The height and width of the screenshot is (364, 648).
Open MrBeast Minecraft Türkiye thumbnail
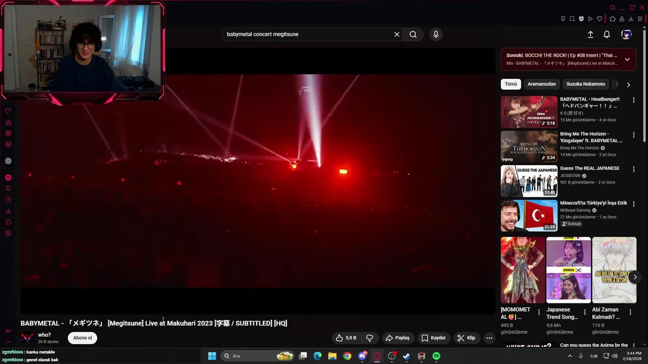point(529,215)
